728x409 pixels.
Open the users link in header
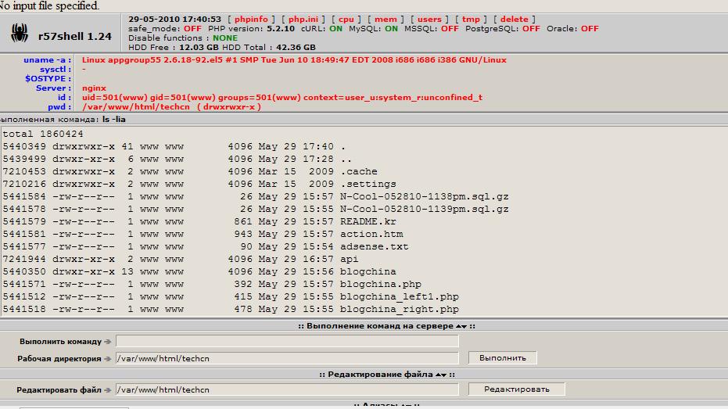click(x=429, y=19)
